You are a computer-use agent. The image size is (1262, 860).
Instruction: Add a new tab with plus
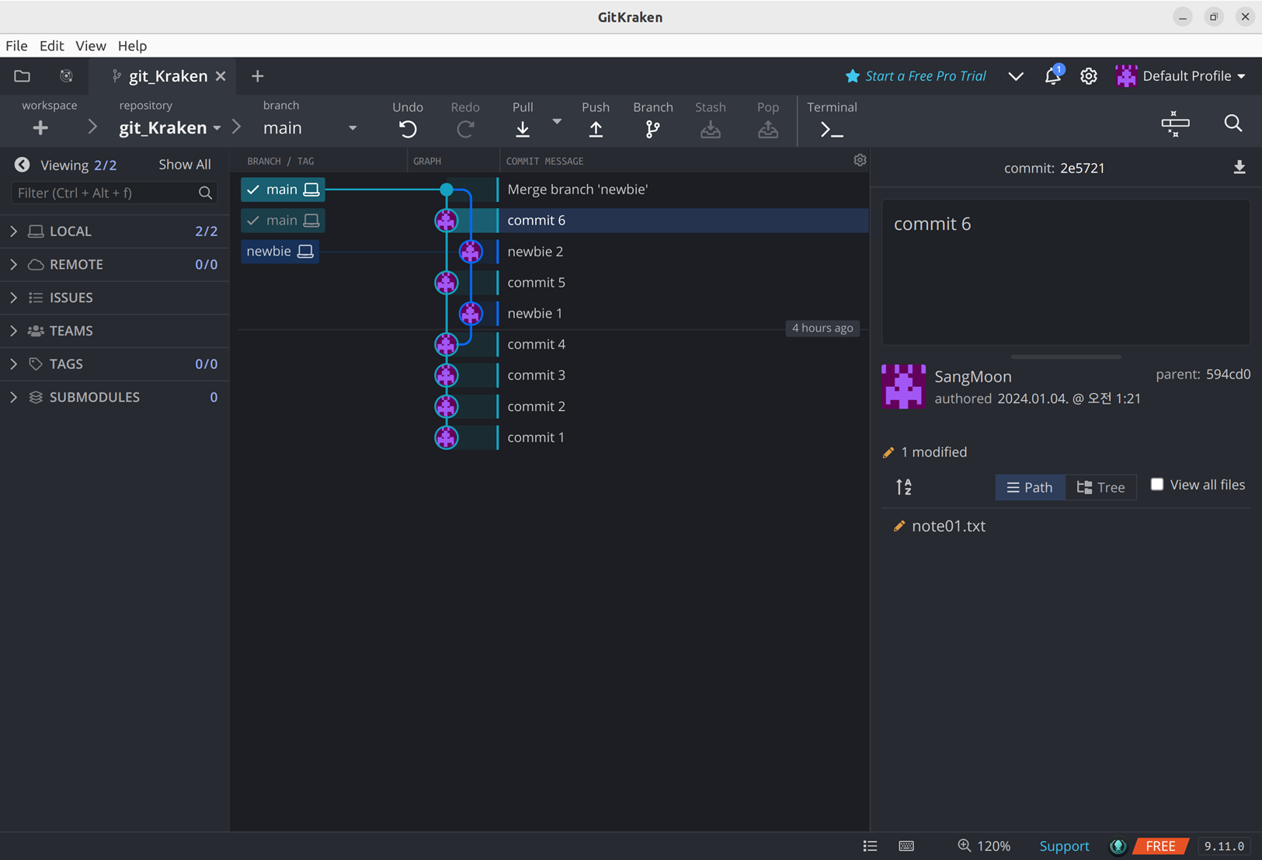point(258,75)
